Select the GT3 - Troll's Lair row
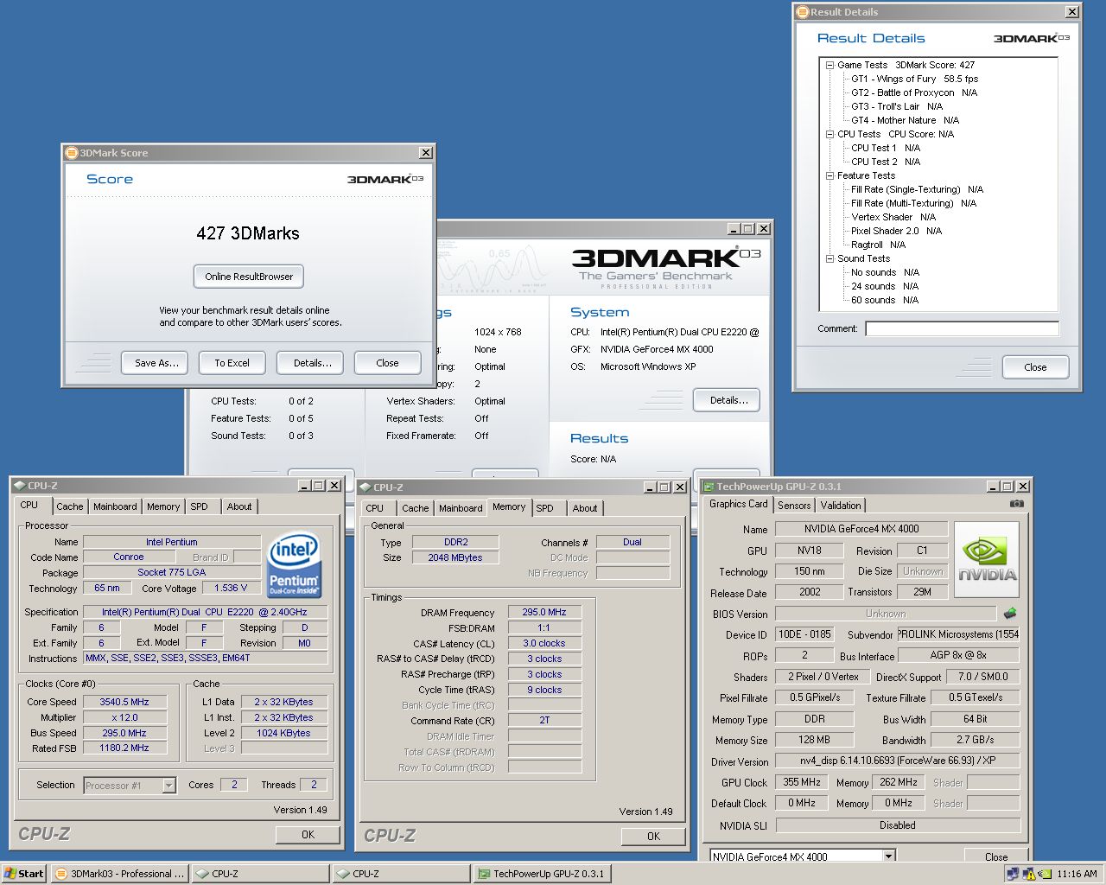Viewport: 1106px width, 885px height. (896, 106)
